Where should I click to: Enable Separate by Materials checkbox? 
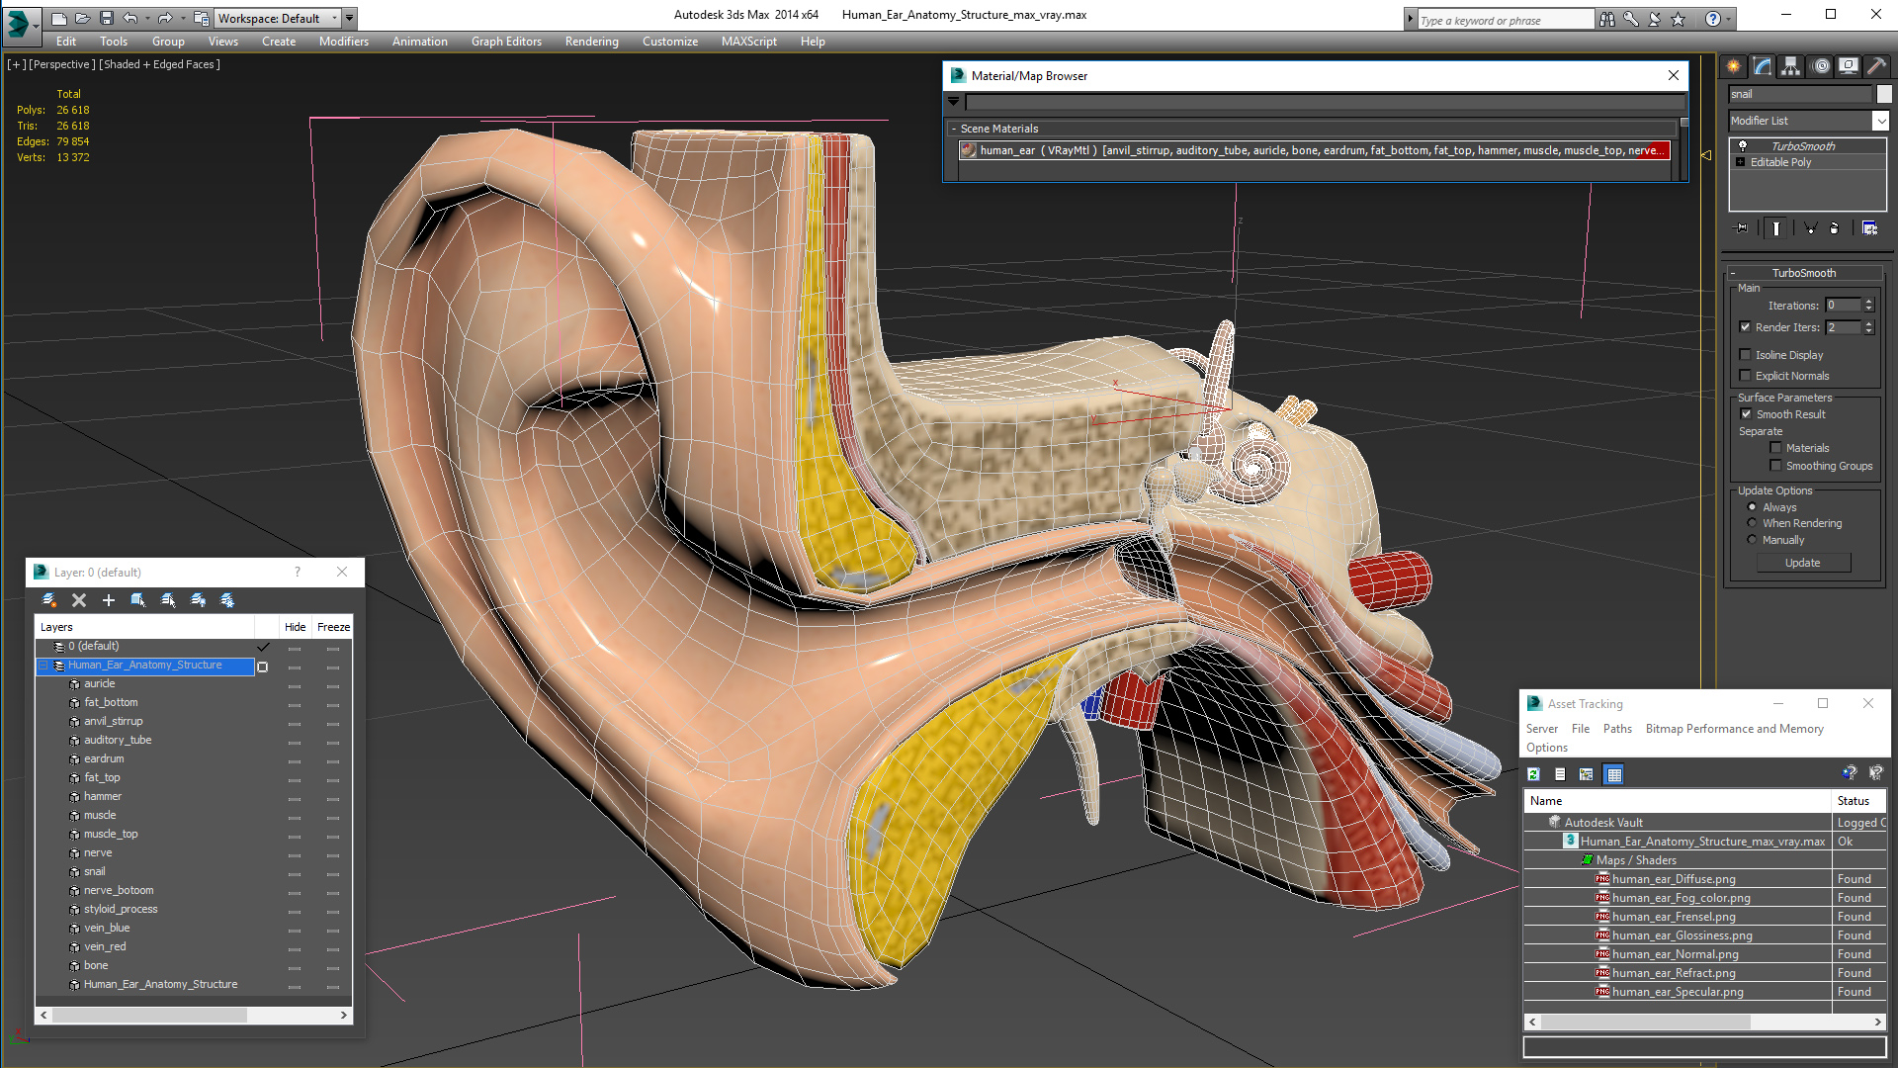click(1775, 448)
